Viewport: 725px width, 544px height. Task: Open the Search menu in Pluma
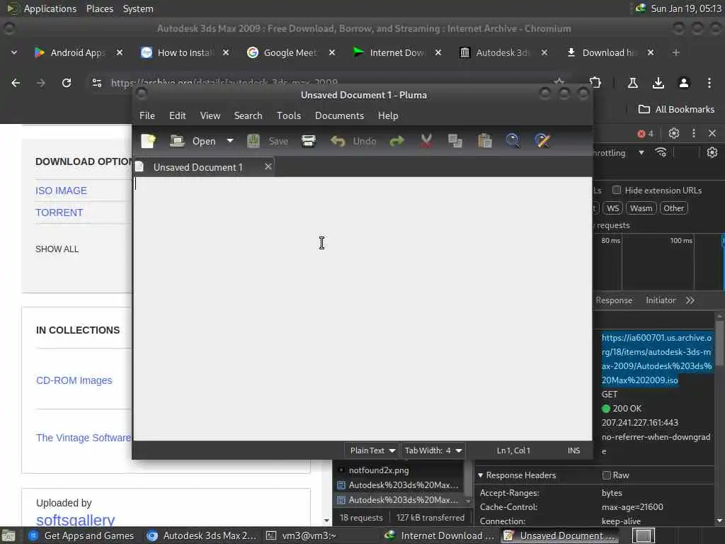(248, 115)
